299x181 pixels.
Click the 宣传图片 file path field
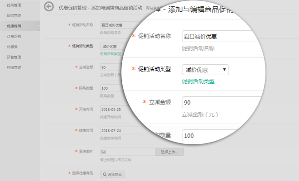coord(128,152)
